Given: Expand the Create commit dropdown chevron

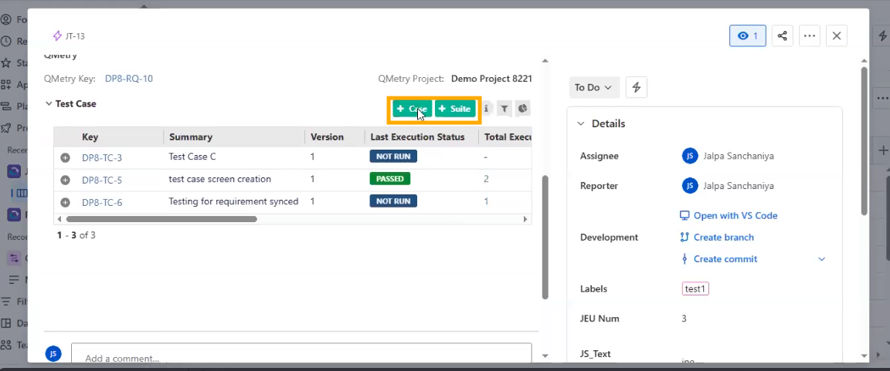Looking at the screenshot, I should (821, 259).
